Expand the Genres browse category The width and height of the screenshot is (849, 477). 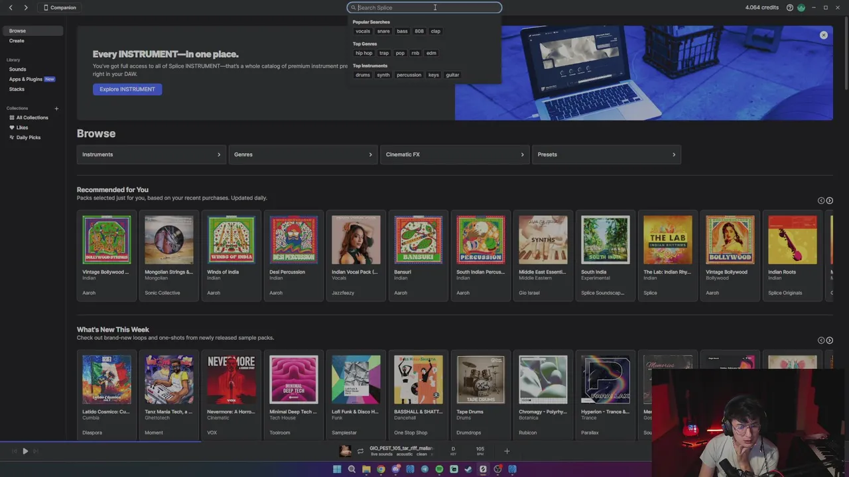click(303, 154)
